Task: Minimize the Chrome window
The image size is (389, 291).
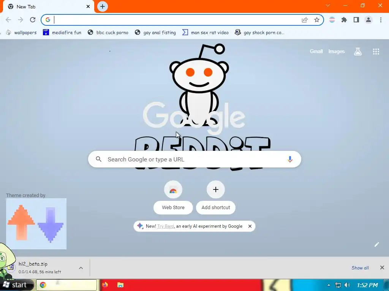Action: click(345, 5)
